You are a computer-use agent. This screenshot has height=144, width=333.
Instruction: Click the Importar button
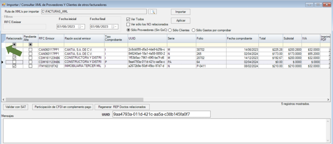click(x=180, y=12)
